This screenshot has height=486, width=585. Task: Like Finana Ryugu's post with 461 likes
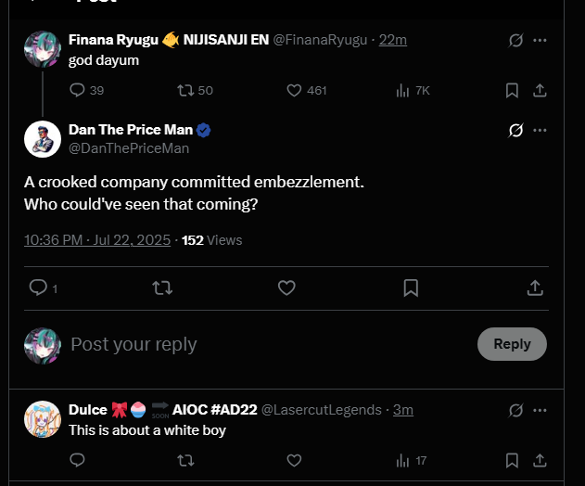pyautogui.click(x=295, y=90)
